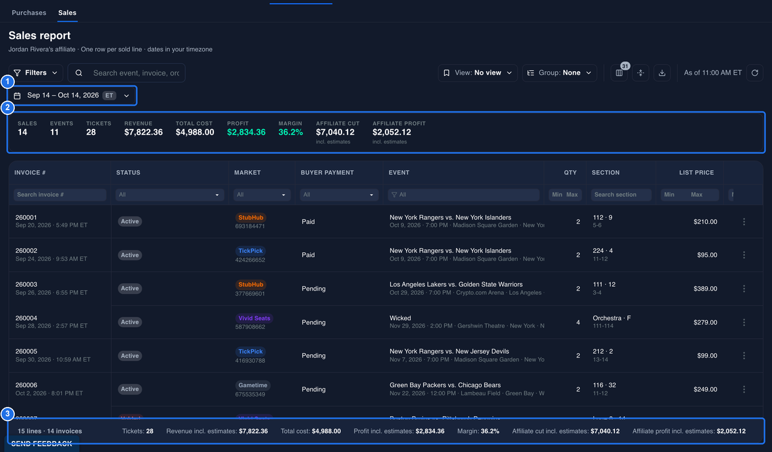The width and height of the screenshot is (772, 452).
Task: Click invoice number 260003
Action: pyautogui.click(x=27, y=284)
